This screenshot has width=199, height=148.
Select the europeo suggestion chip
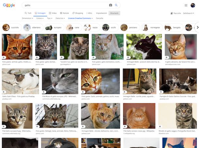tap(54, 27)
